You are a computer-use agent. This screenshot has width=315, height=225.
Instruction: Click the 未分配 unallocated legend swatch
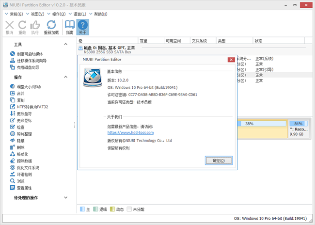point(129,209)
